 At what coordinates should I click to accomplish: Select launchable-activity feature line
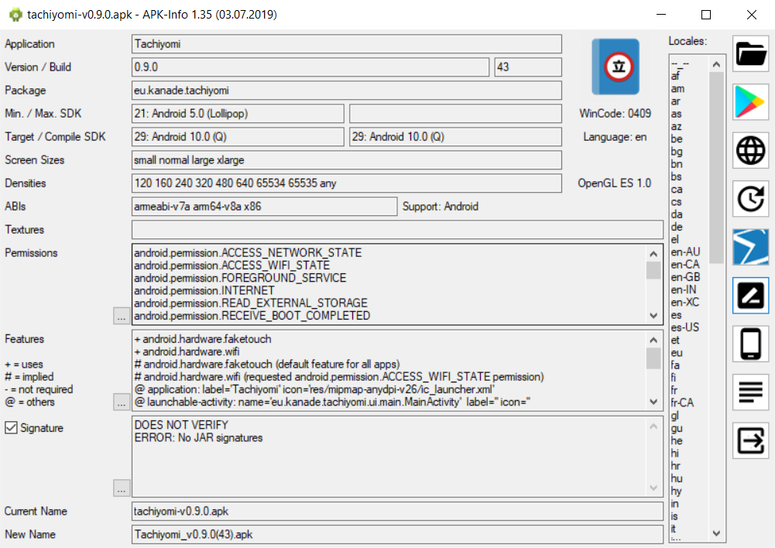[x=332, y=402]
